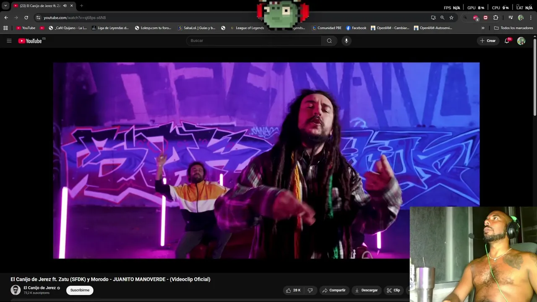Image resolution: width=537 pixels, height=302 pixels.
Task: Open the Lolesp.com tu foro bookmark
Action: pos(153,28)
